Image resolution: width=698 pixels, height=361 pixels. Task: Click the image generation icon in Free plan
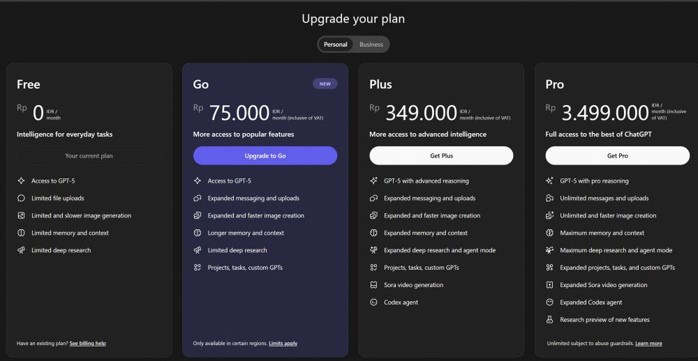pos(21,215)
